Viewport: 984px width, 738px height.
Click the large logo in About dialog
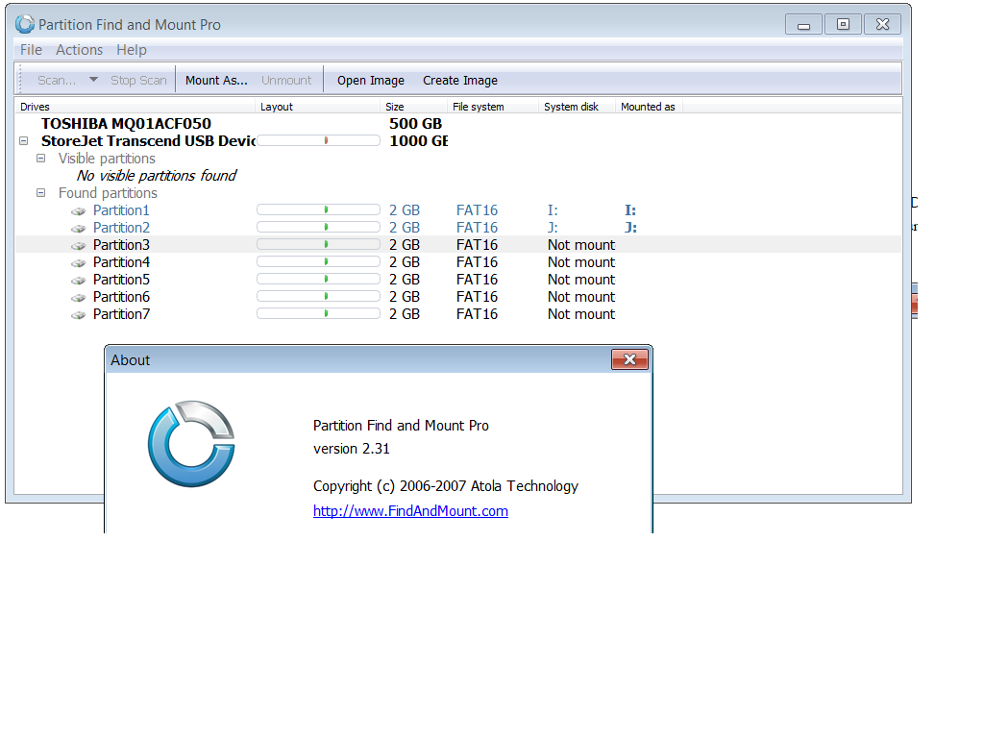191,444
